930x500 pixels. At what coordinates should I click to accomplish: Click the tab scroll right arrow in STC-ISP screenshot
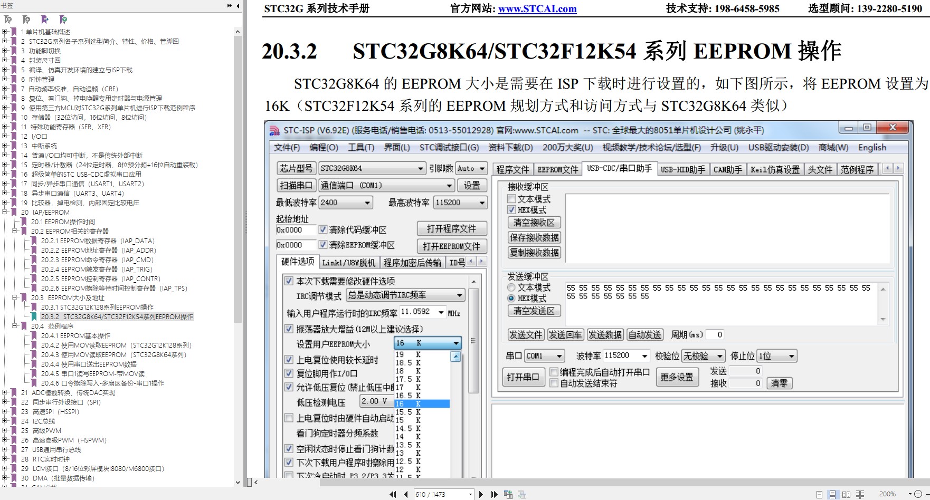898,168
